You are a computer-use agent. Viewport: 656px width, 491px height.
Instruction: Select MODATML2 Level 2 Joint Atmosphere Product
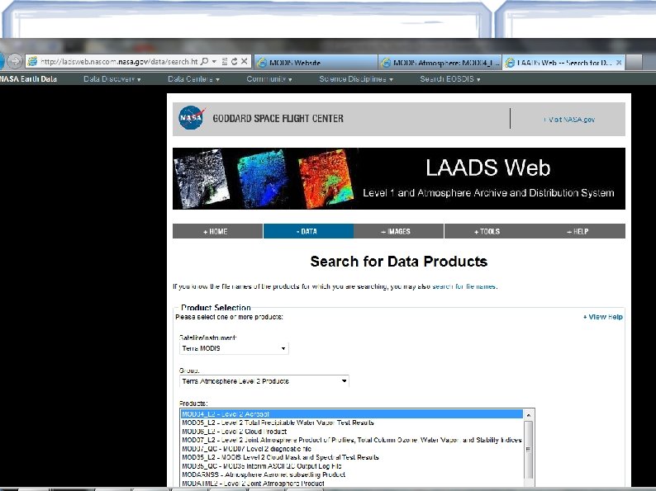tap(352, 483)
